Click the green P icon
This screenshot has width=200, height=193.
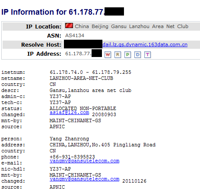(127, 55)
